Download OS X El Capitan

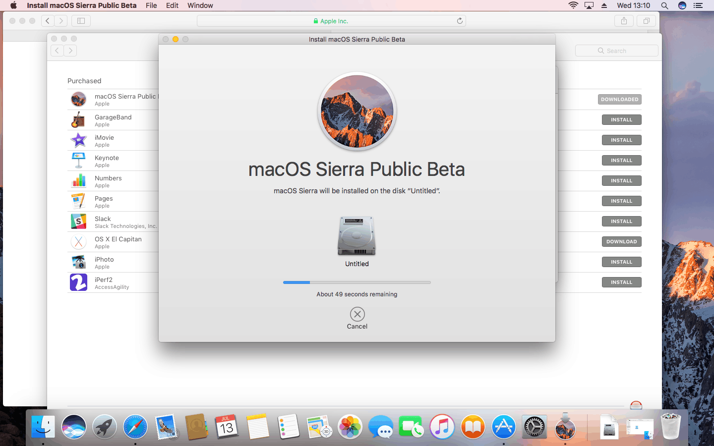(x=622, y=242)
